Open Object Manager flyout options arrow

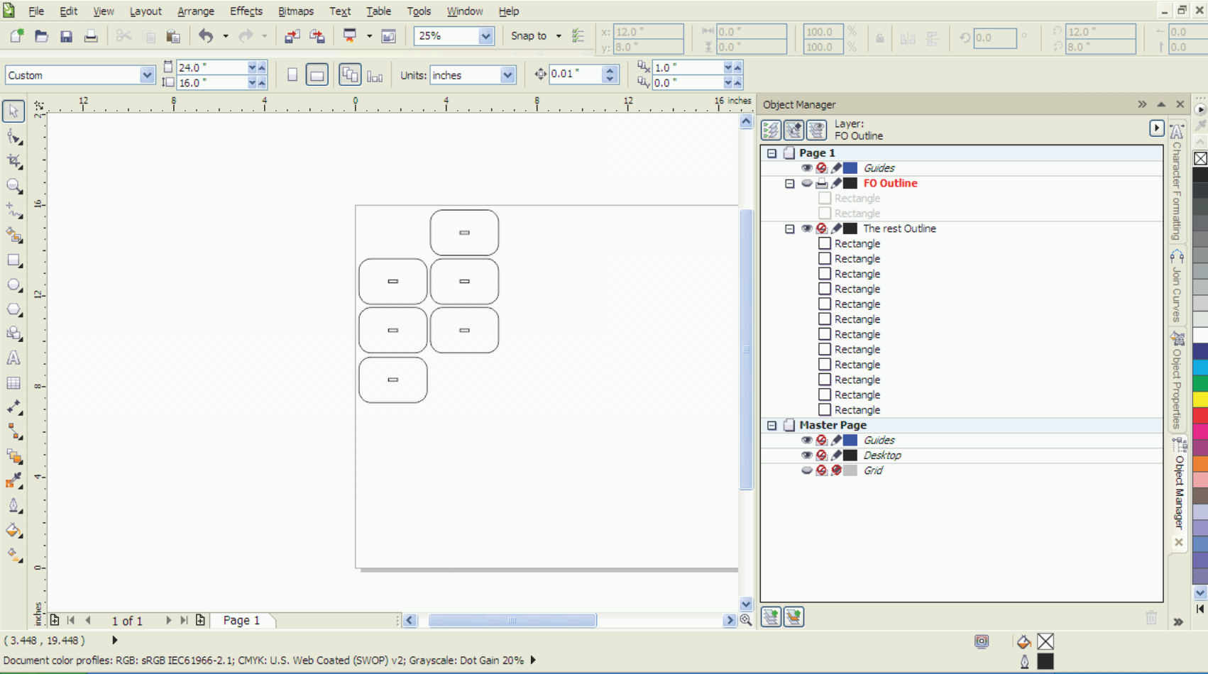[1156, 128]
